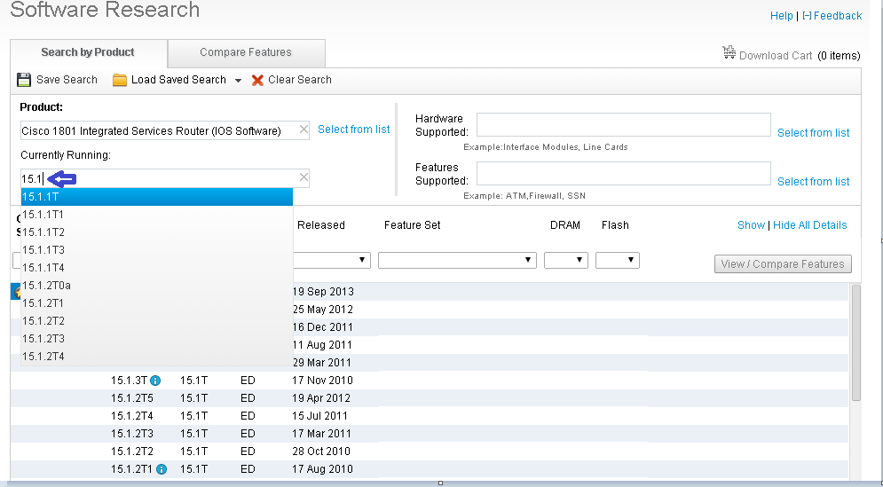Viewport: 883px width, 487px height.
Task: Click the View / Compare Features button
Action: 783,264
